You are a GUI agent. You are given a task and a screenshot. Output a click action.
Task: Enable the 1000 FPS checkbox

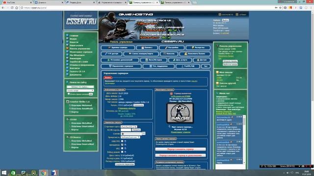click(122, 141)
